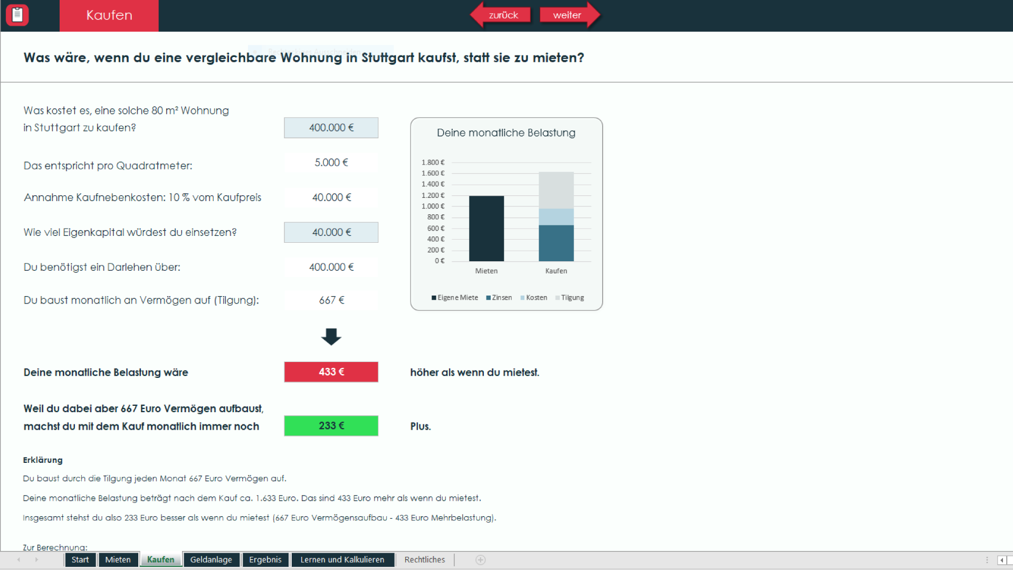The width and height of the screenshot is (1013, 570).
Task: Click the red 433 € result box
Action: [x=331, y=372]
